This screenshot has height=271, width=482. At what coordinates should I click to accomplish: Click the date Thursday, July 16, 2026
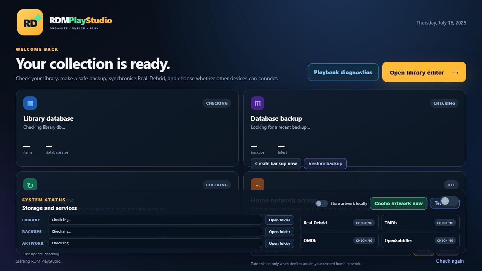coord(441,23)
